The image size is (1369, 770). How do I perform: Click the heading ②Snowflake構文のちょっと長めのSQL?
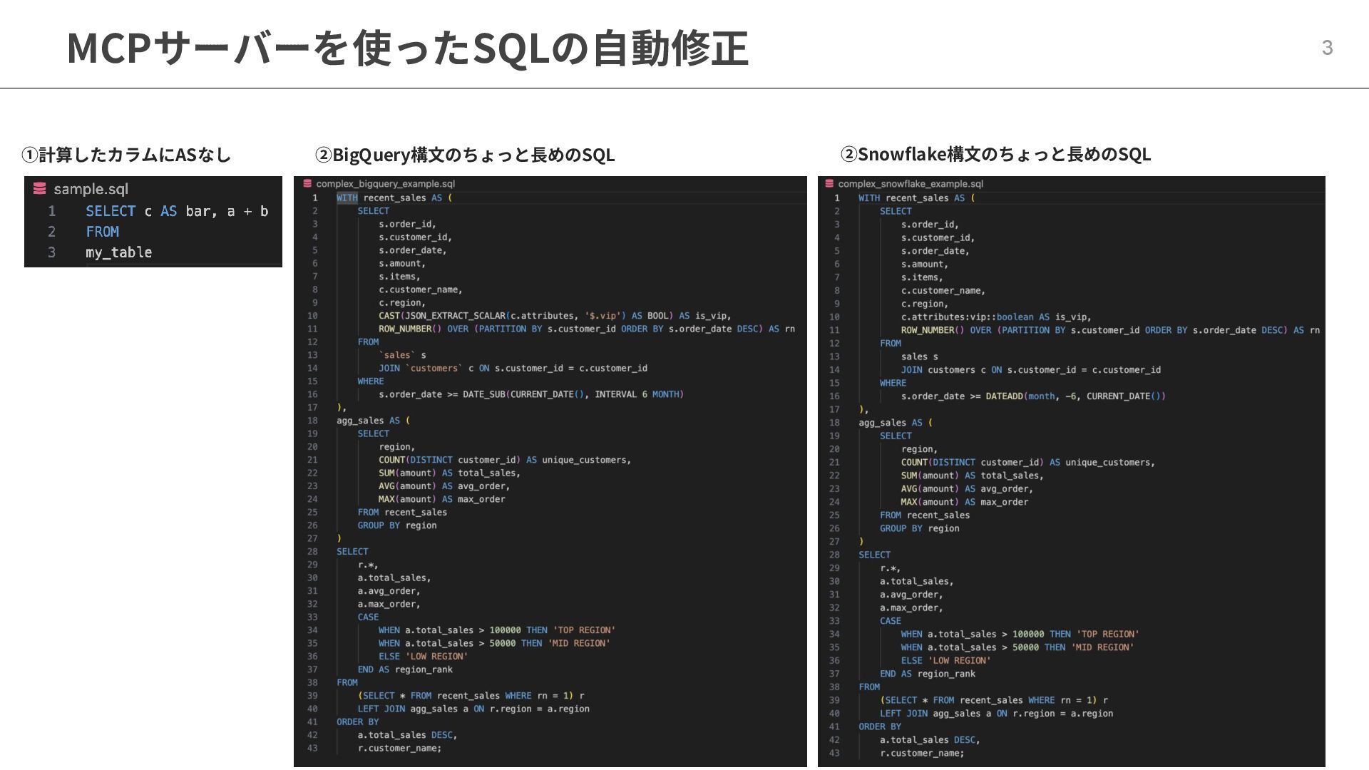point(995,154)
